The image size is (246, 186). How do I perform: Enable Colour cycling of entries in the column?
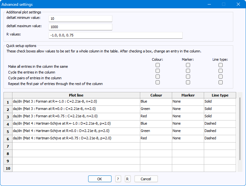coord(158,71)
